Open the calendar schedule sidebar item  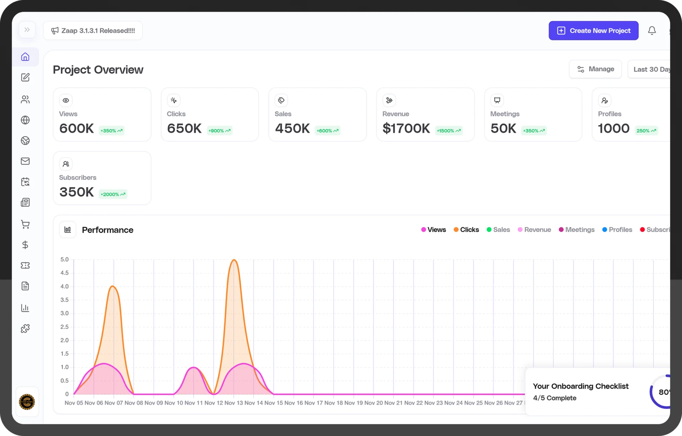[x=25, y=182]
